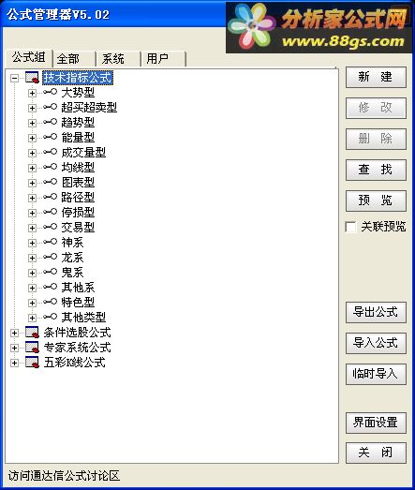
Task: Switch to the 全部 tab
Action: (74, 59)
